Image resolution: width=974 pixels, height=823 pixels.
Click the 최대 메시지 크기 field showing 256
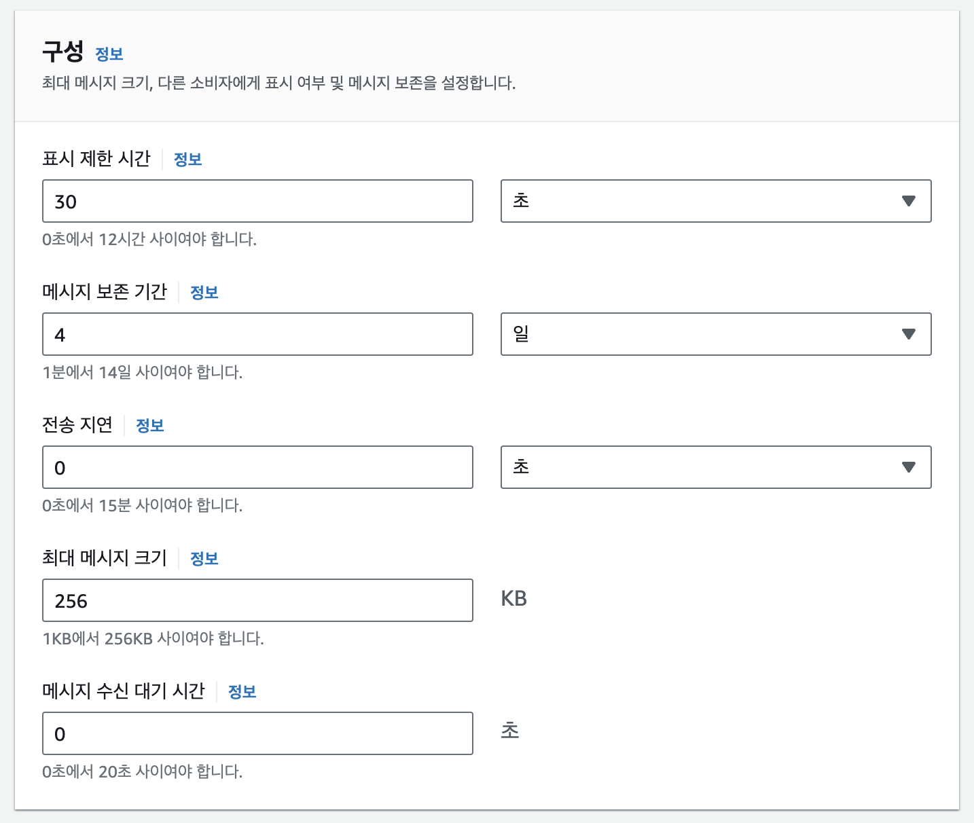pyautogui.click(x=257, y=600)
